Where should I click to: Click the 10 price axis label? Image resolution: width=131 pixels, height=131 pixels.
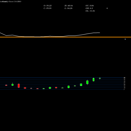[x=124, y=88]
